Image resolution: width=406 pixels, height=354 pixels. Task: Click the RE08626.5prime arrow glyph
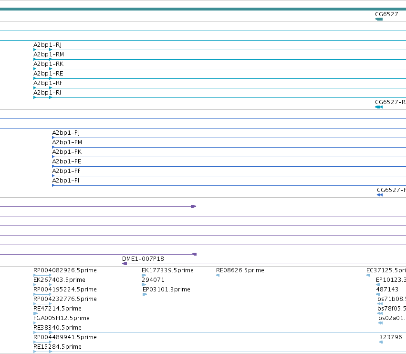[x=218, y=275]
